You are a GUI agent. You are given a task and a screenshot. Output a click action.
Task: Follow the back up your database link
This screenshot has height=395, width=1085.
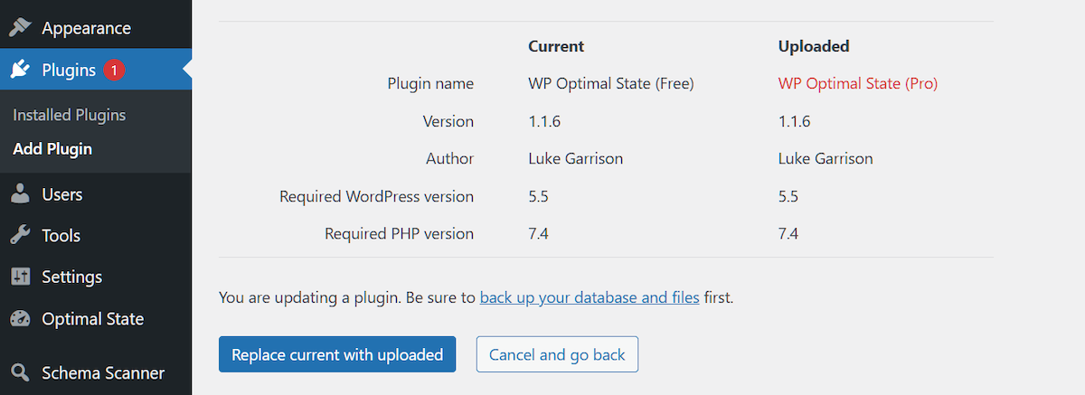[590, 296]
